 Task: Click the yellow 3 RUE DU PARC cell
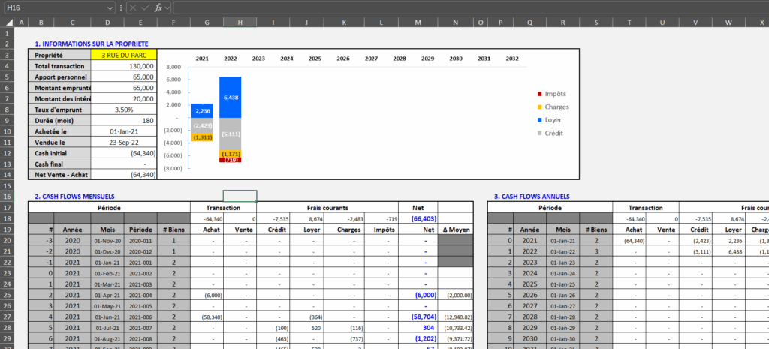[124, 55]
